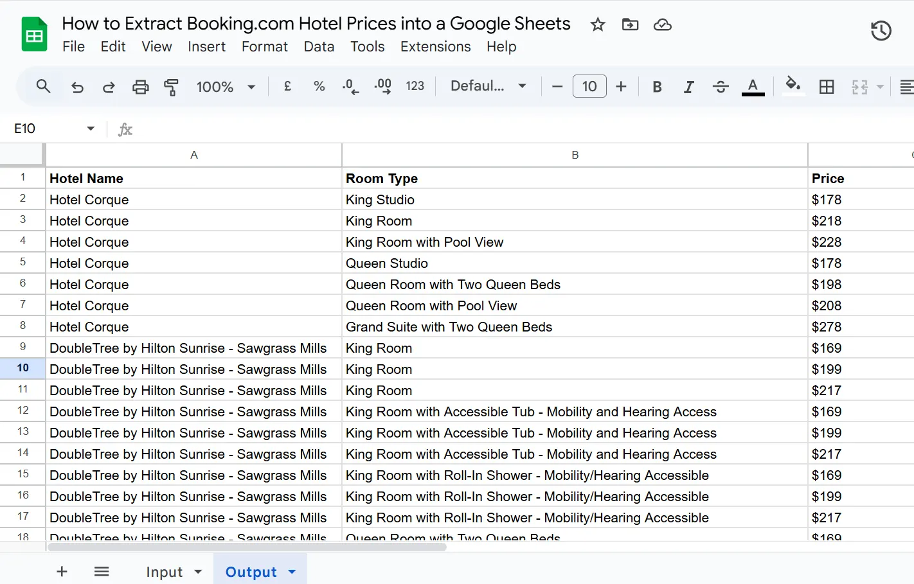Expand merge cells options arrow
Image resolution: width=914 pixels, height=584 pixels.
880,87
